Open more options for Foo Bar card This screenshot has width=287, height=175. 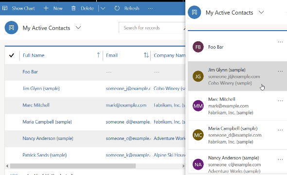tap(280, 42)
